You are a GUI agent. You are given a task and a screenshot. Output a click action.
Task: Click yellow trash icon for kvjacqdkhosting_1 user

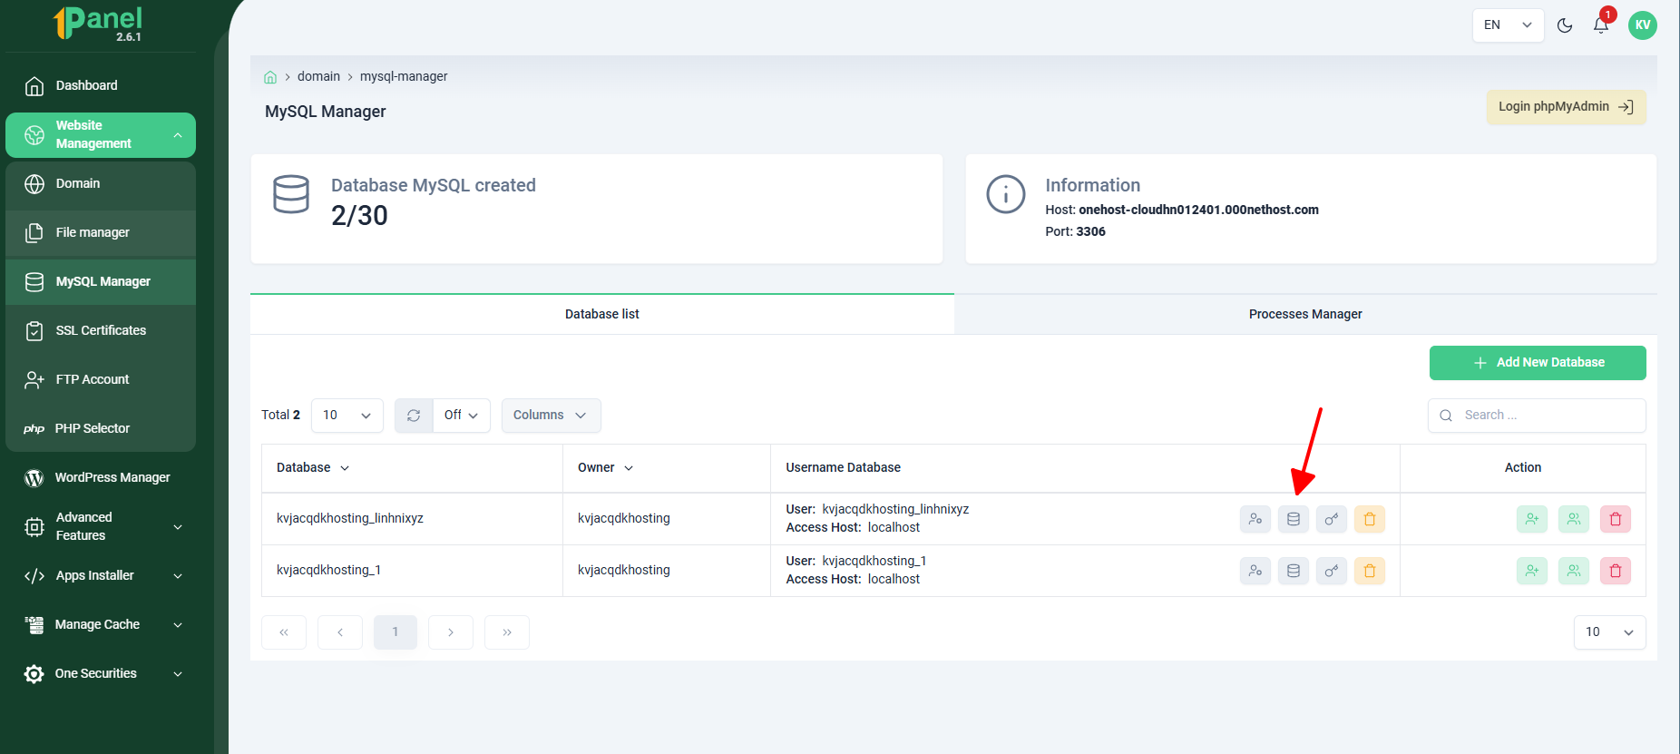click(1370, 571)
